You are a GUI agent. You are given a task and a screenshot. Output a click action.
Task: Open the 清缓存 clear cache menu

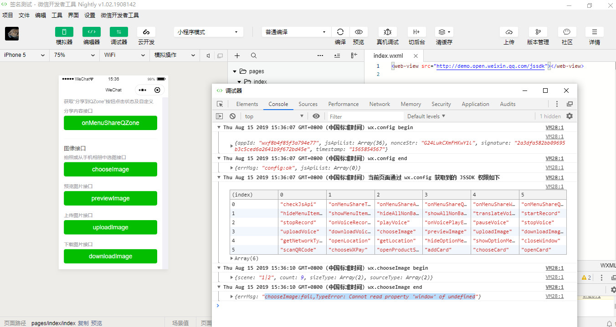(444, 32)
